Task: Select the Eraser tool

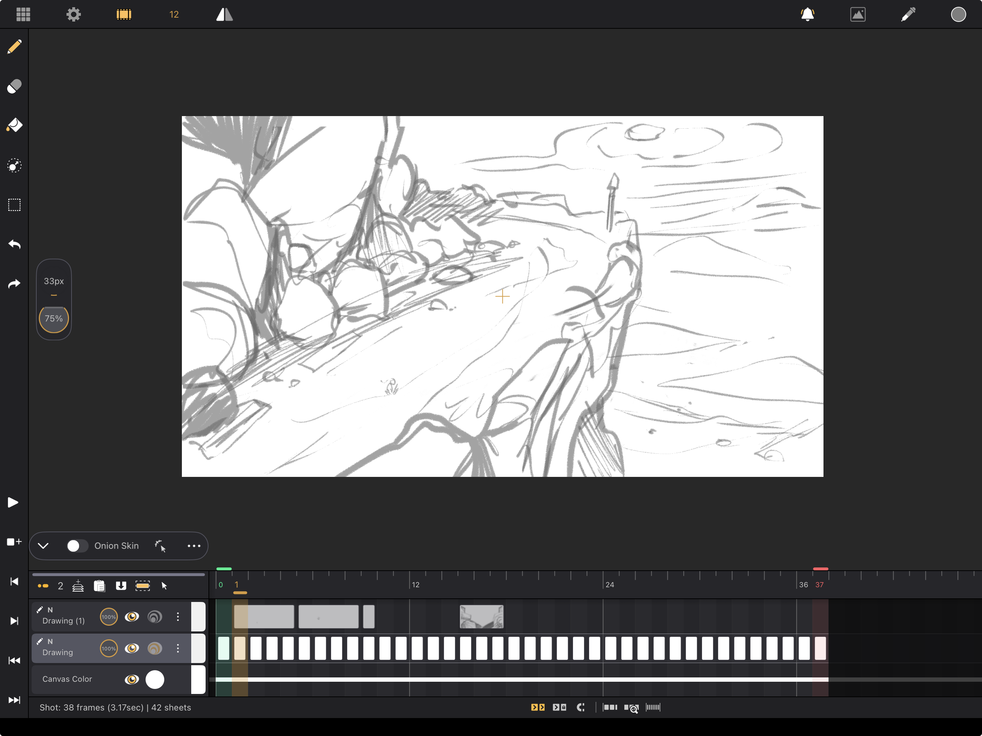Action: pos(14,86)
